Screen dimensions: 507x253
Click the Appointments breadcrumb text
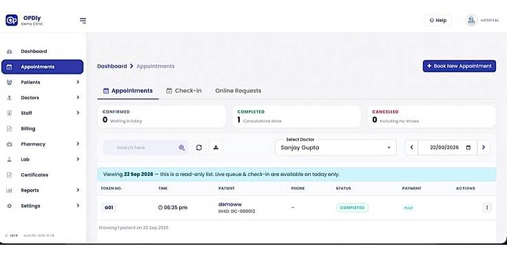[156, 66]
